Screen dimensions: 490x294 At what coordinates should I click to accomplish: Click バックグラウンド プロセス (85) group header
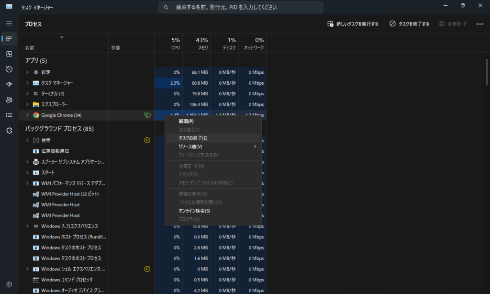(59, 129)
